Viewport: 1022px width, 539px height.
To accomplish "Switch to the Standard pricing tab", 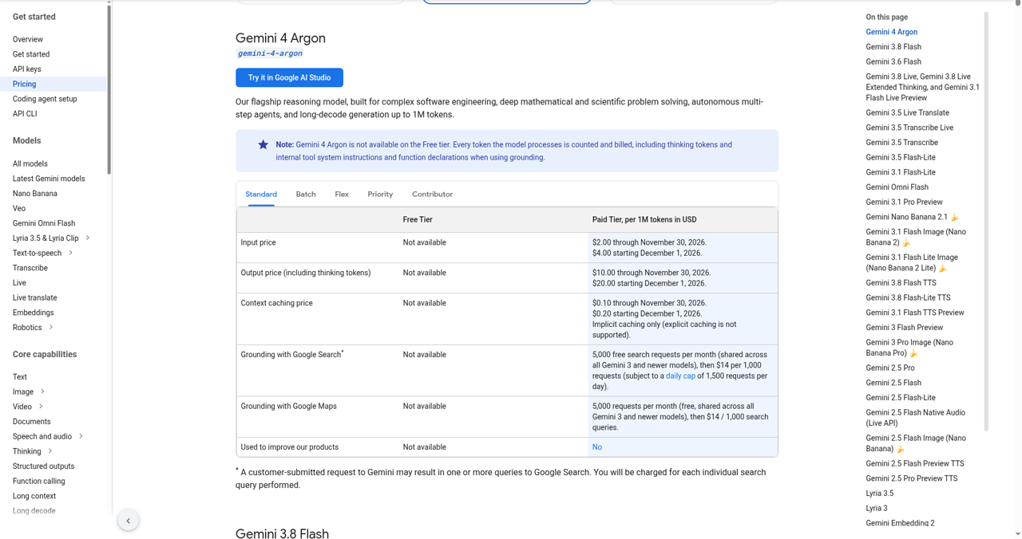I will (x=261, y=195).
